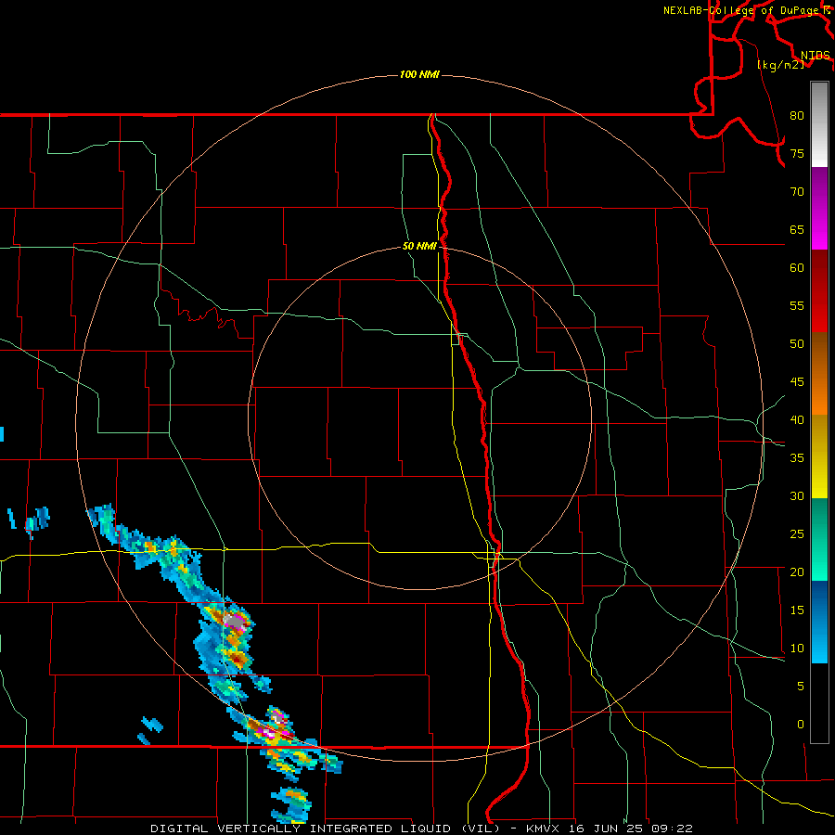Click the scale value 5

pyautogui.click(x=801, y=687)
